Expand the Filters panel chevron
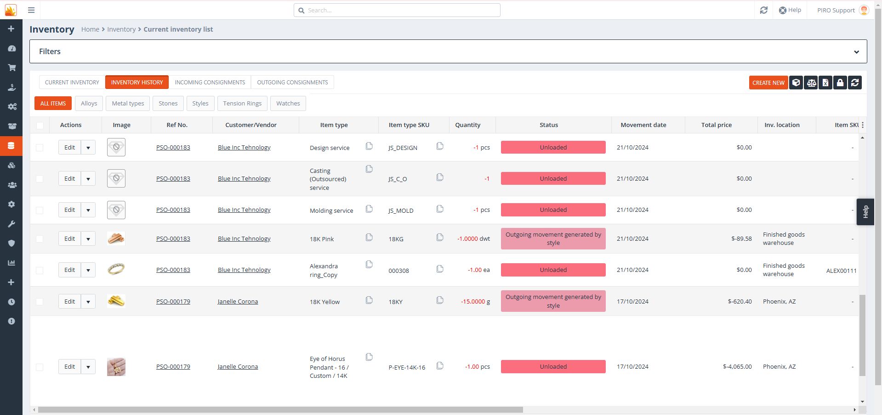Image resolution: width=882 pixels, height=415 pixels. tap(856, 52)
